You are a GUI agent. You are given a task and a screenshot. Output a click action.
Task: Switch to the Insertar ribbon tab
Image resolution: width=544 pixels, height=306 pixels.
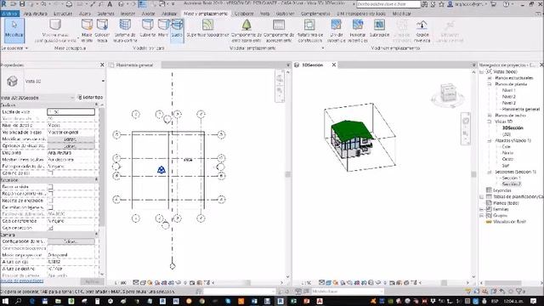[127, 14]
